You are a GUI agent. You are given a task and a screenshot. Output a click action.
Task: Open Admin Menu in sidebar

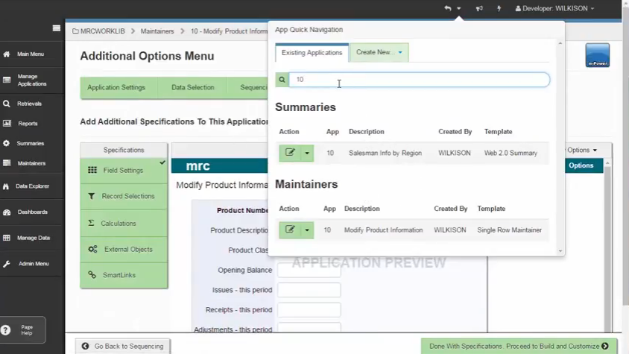32,264
